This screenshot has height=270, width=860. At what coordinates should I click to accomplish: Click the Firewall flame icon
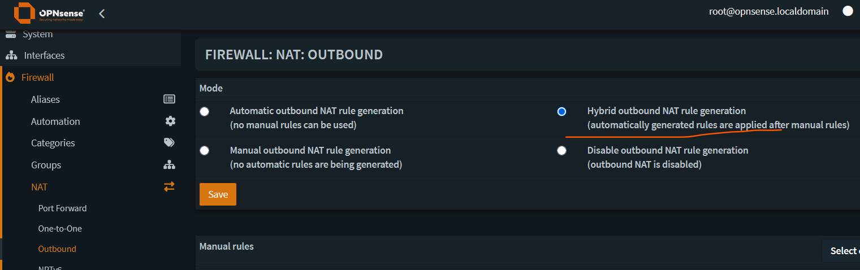tap(10, 77)
